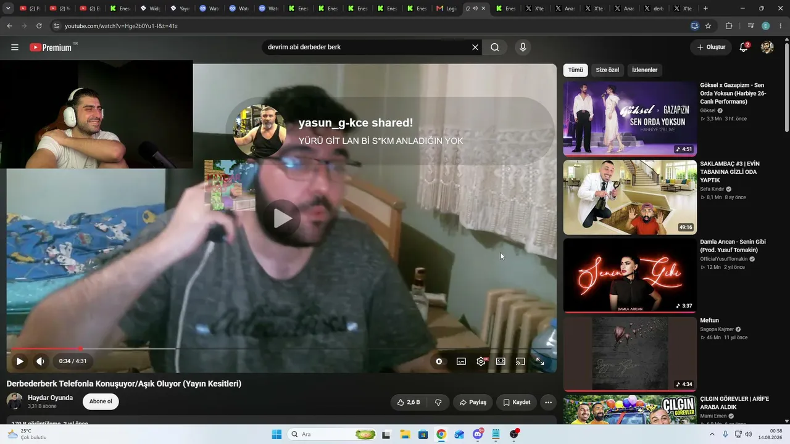Click the Sefa Kındır channel name

tap(712, 189)
